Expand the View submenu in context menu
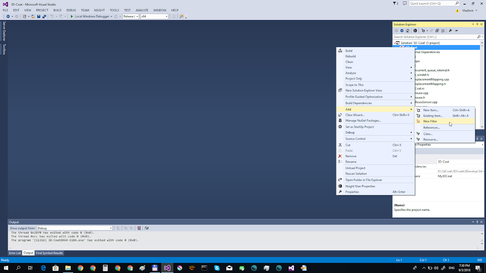 [375, 67]
